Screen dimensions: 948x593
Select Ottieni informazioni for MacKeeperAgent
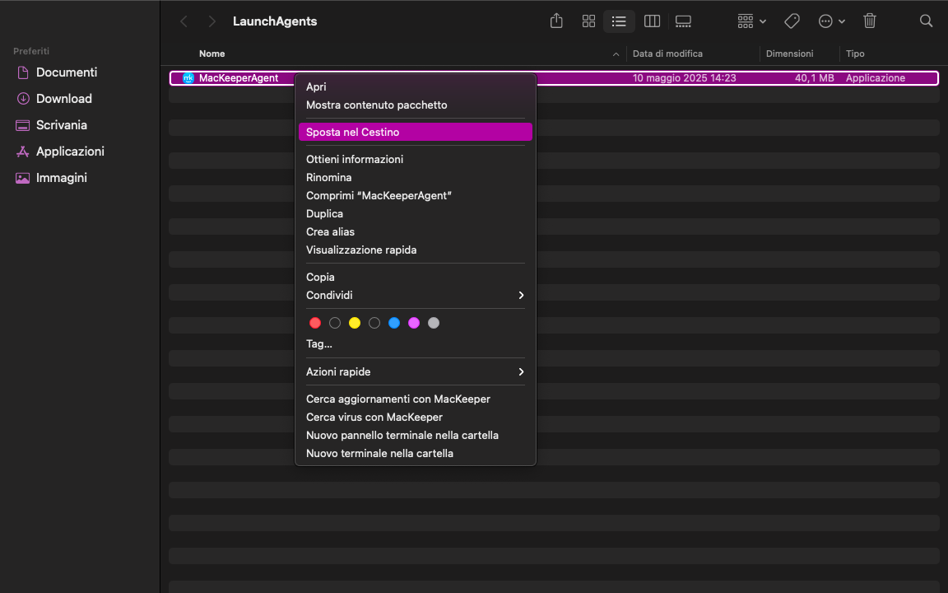(x=355, y=159)
